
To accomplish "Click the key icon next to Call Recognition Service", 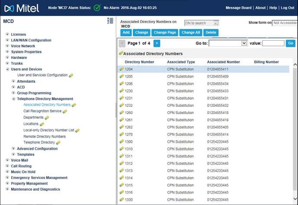I will 65,111.
